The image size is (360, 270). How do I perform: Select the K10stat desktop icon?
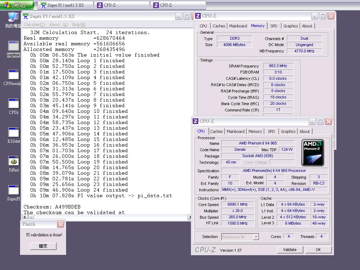click(x=14, y=135)
